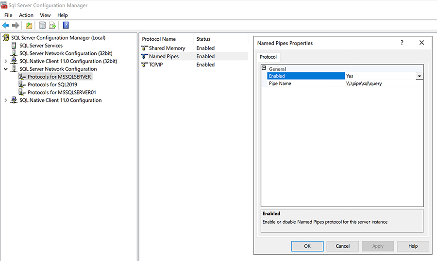Select the SQL Server Services node
Viewport: 437px width, 261px height.
[x=41, y=46]
